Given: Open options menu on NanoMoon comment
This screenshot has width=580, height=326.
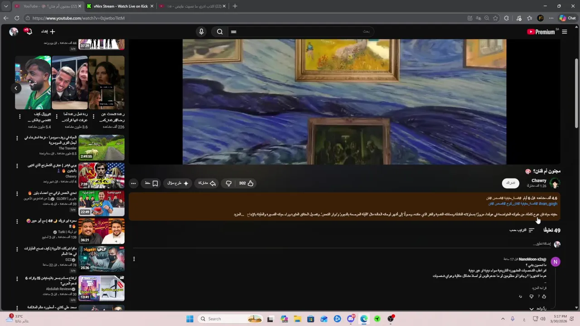Looking at the screenshot, I should 134,259.
